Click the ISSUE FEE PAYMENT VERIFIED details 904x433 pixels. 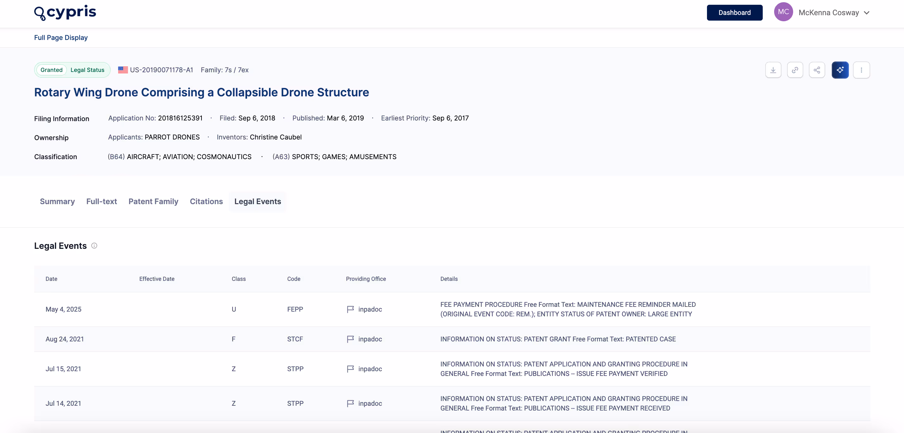coord(564,369)
